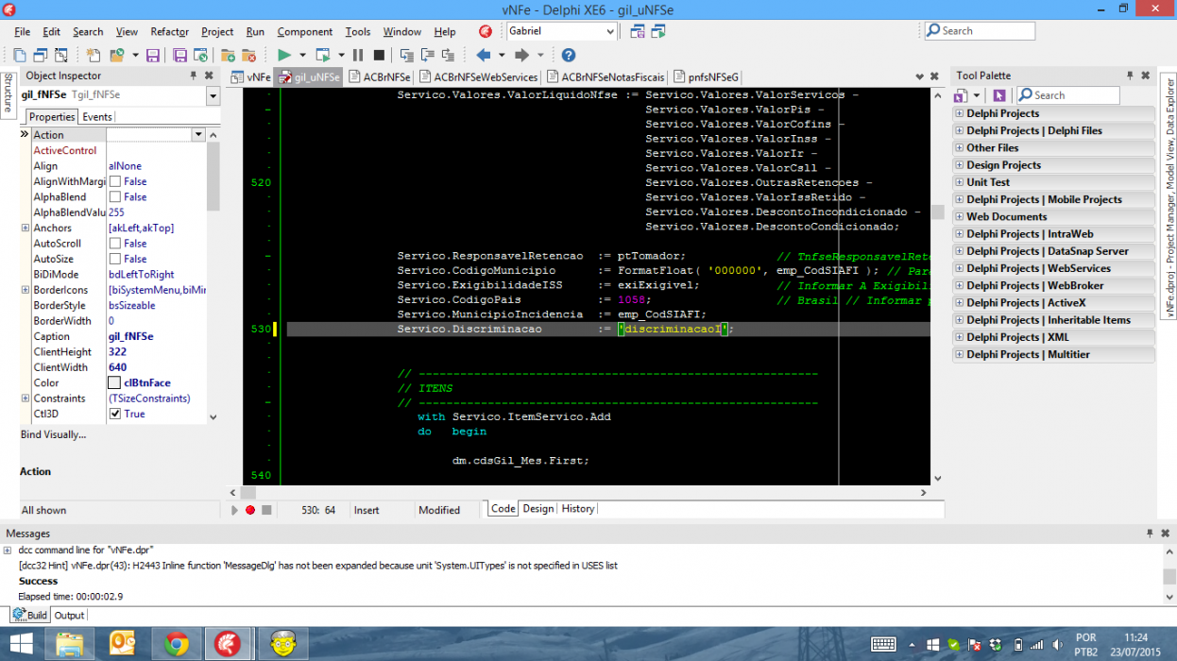This screenshot has width=1177, height=661.
Task: Open the Project menu
Action: point(217,31)
